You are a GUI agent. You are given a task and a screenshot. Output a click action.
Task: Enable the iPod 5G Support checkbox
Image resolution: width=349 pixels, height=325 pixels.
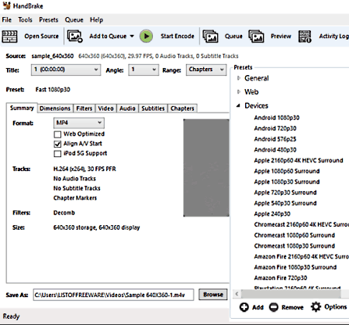pos(57,153)
